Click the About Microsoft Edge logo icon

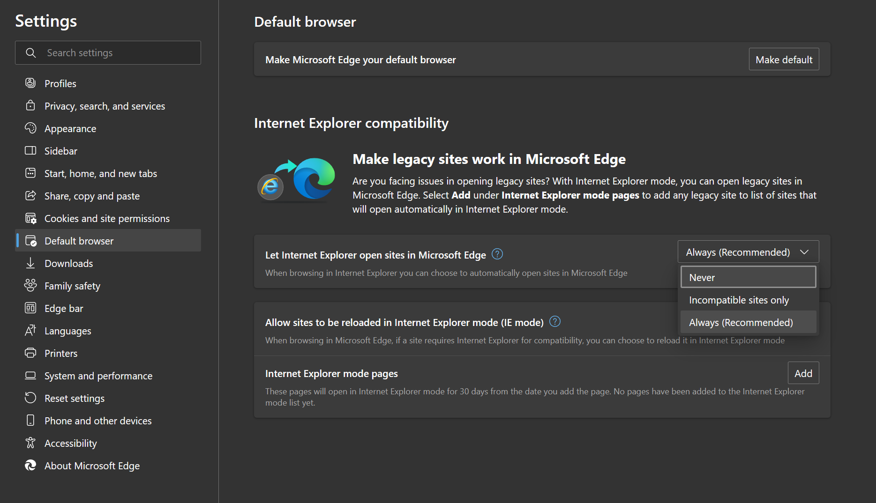30,466
